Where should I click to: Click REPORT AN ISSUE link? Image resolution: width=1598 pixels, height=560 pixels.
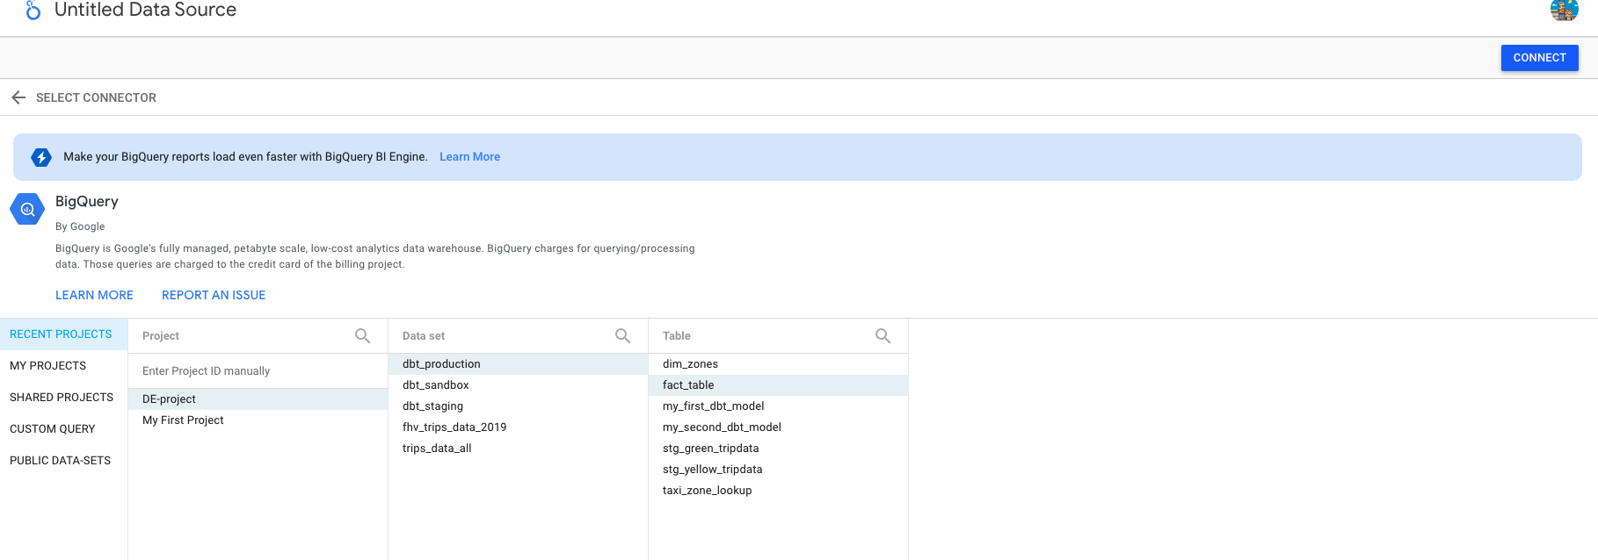214,295
